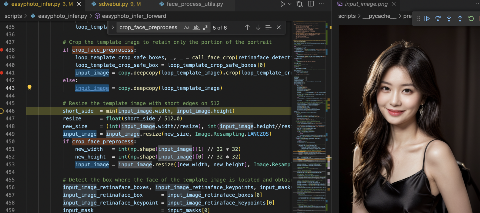Continue debugging execution
This screenshot has height=213, width=480.
tap(427, 18)
